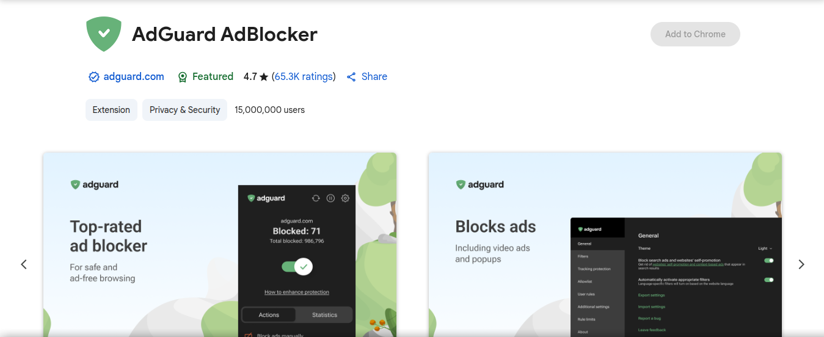This screenshot has height=337, width=824.
Task: Click the adguard logo in the first screenshot
Action: click(x=95, y=184)
